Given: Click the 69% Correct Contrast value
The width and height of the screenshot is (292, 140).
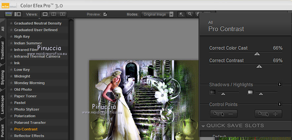Looking at the screenshot, I should coord(278,61).
